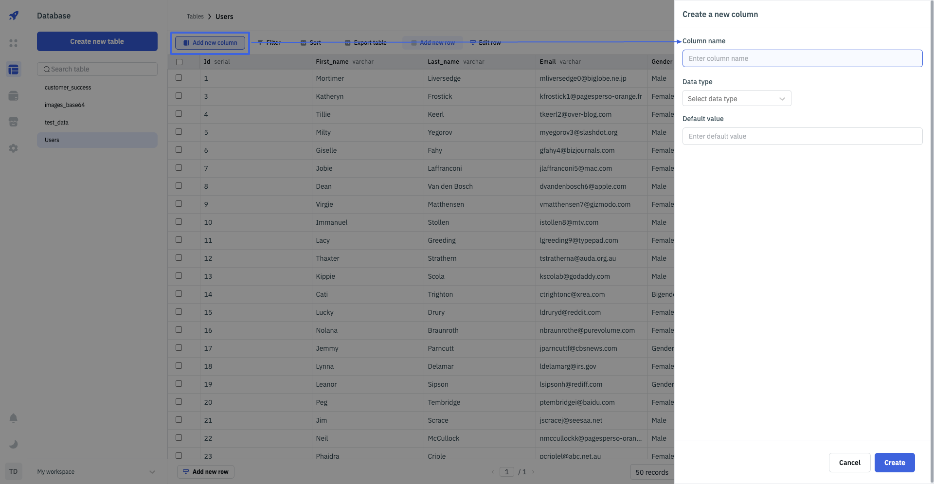This screenshot has width=934, height=484.
Task: Open the database tables sidebar icon
Action: click(14, 70)
